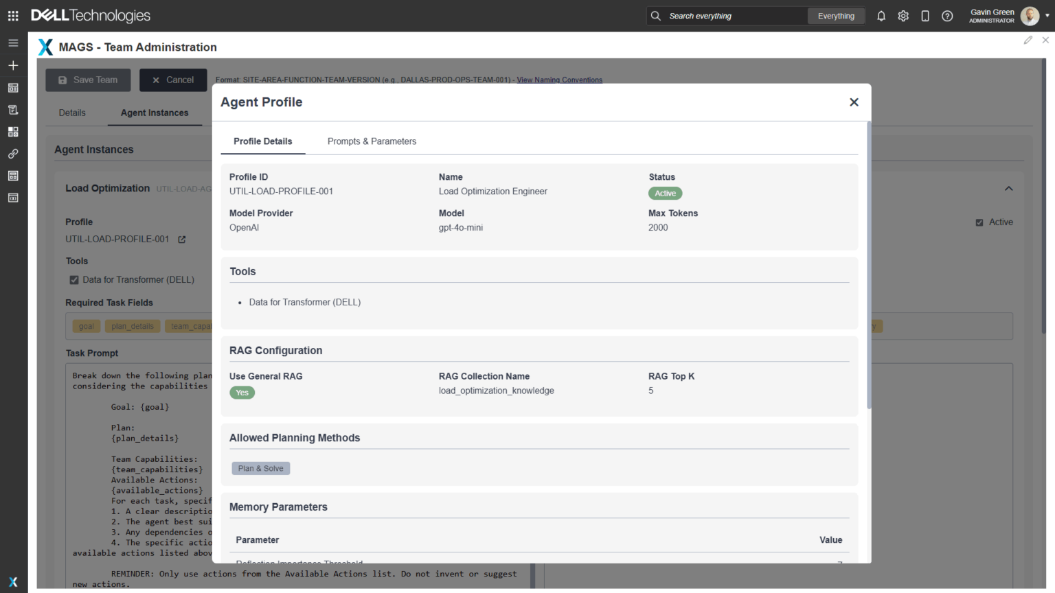Click the notifications bell icon
The width and height of the screenshot is (1055, 593).
pos(881,16)
